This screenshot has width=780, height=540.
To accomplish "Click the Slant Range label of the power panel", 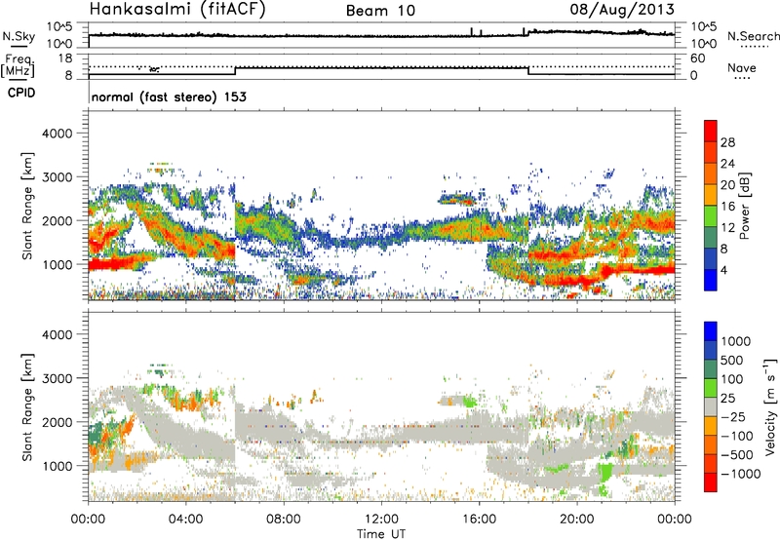I will pyautogui.click(x=27, y=206).
